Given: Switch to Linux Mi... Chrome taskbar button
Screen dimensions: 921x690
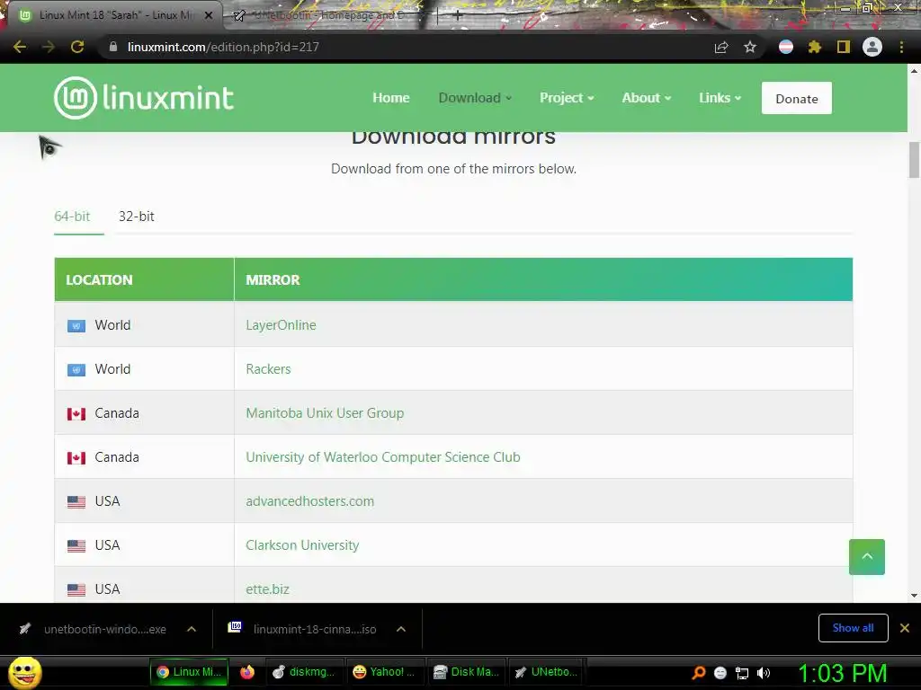Looking at the screenshot, I should click(189, 672).
